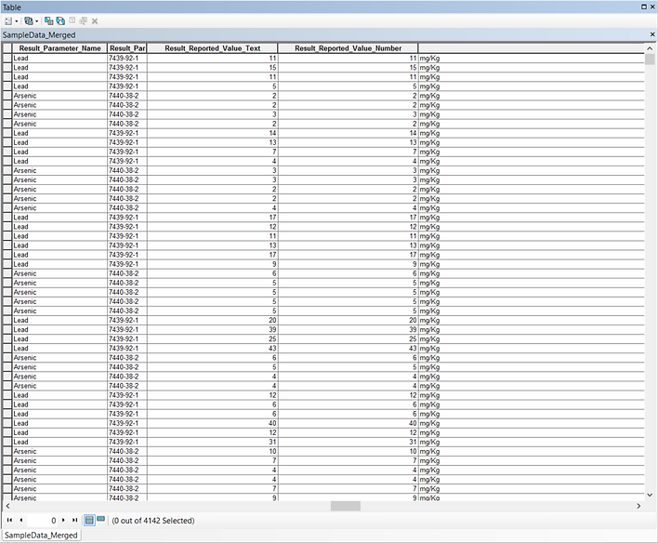658x543 pixels.
Task: Click the Select By Attributes icon
Action: click(48, 21)
